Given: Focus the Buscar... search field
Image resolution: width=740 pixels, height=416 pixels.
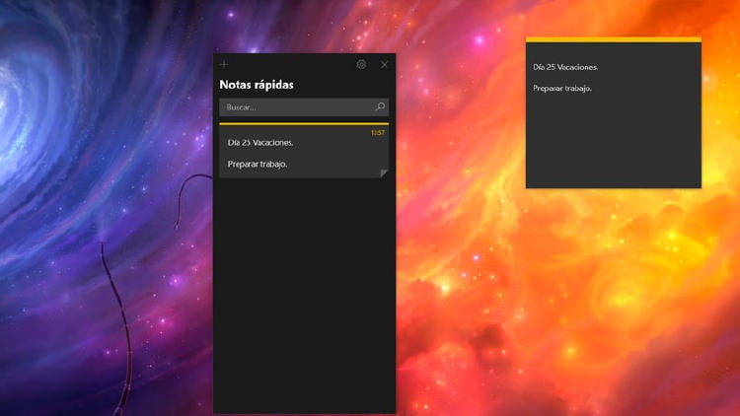Looking at the screenshot, I should [x=296, y=106].
